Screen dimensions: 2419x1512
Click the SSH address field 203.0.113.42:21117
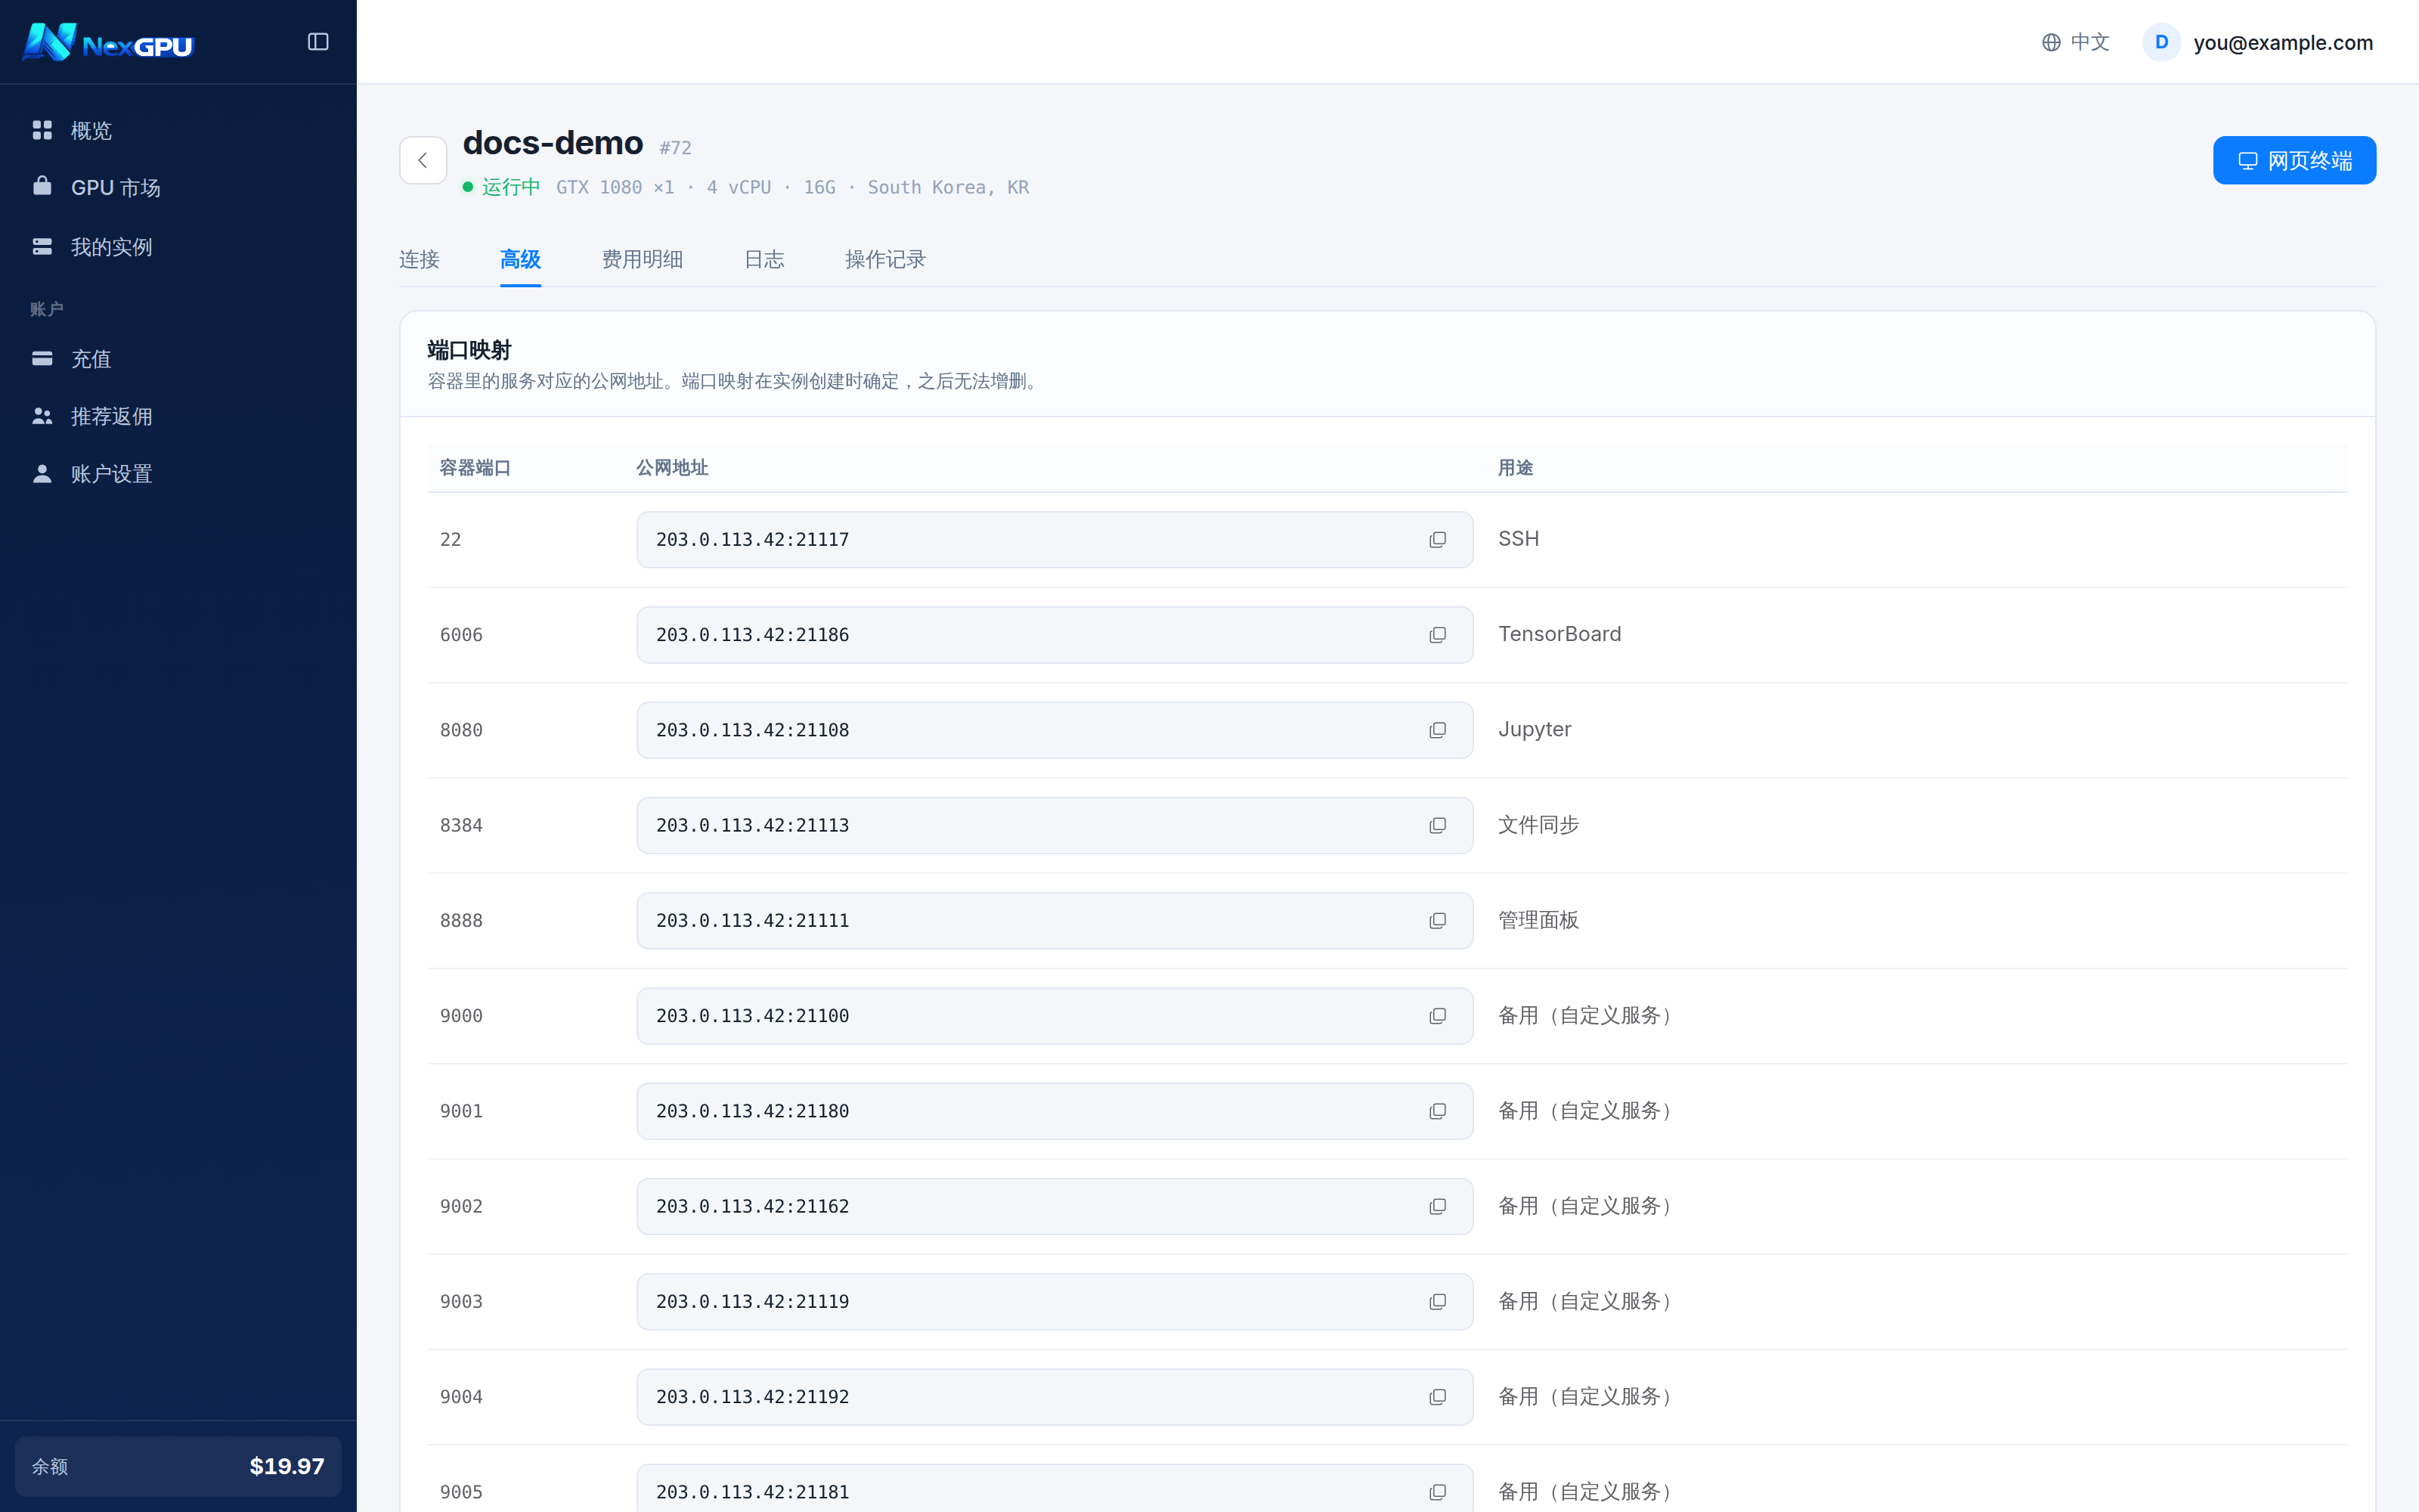(1055, 540)
